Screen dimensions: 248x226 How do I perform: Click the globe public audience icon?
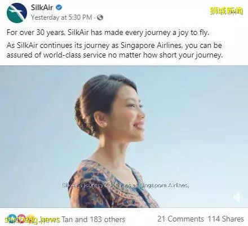click(100, 17)
